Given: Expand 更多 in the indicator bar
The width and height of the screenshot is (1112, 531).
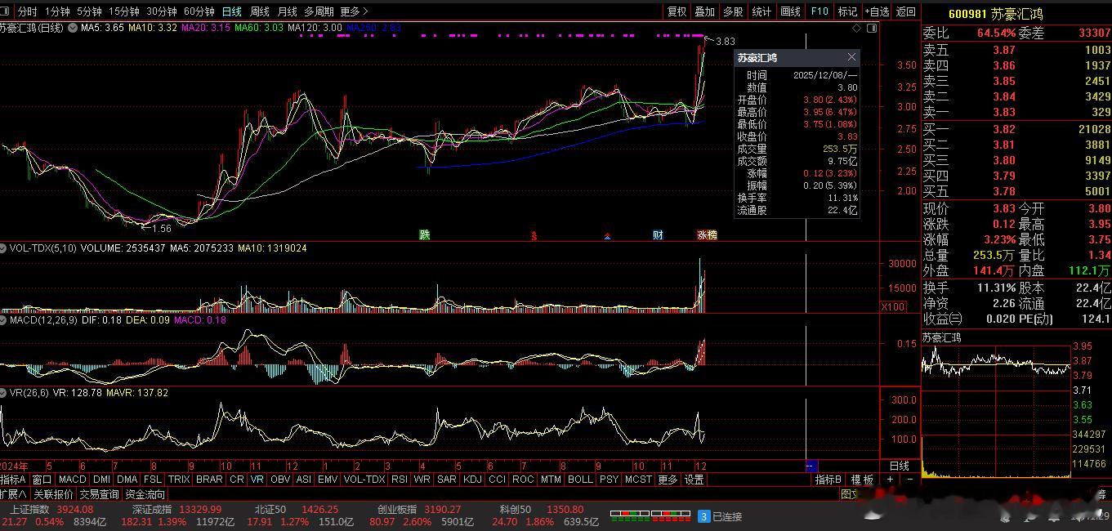Looking at the screenshot, I should click(x=668, y=480).
